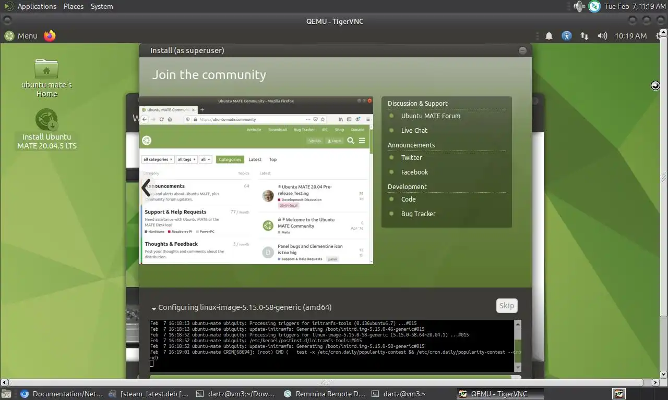Switch to QEMU - TigerVNC taskbar item
The image size is (668, 400).
point(500,394)
